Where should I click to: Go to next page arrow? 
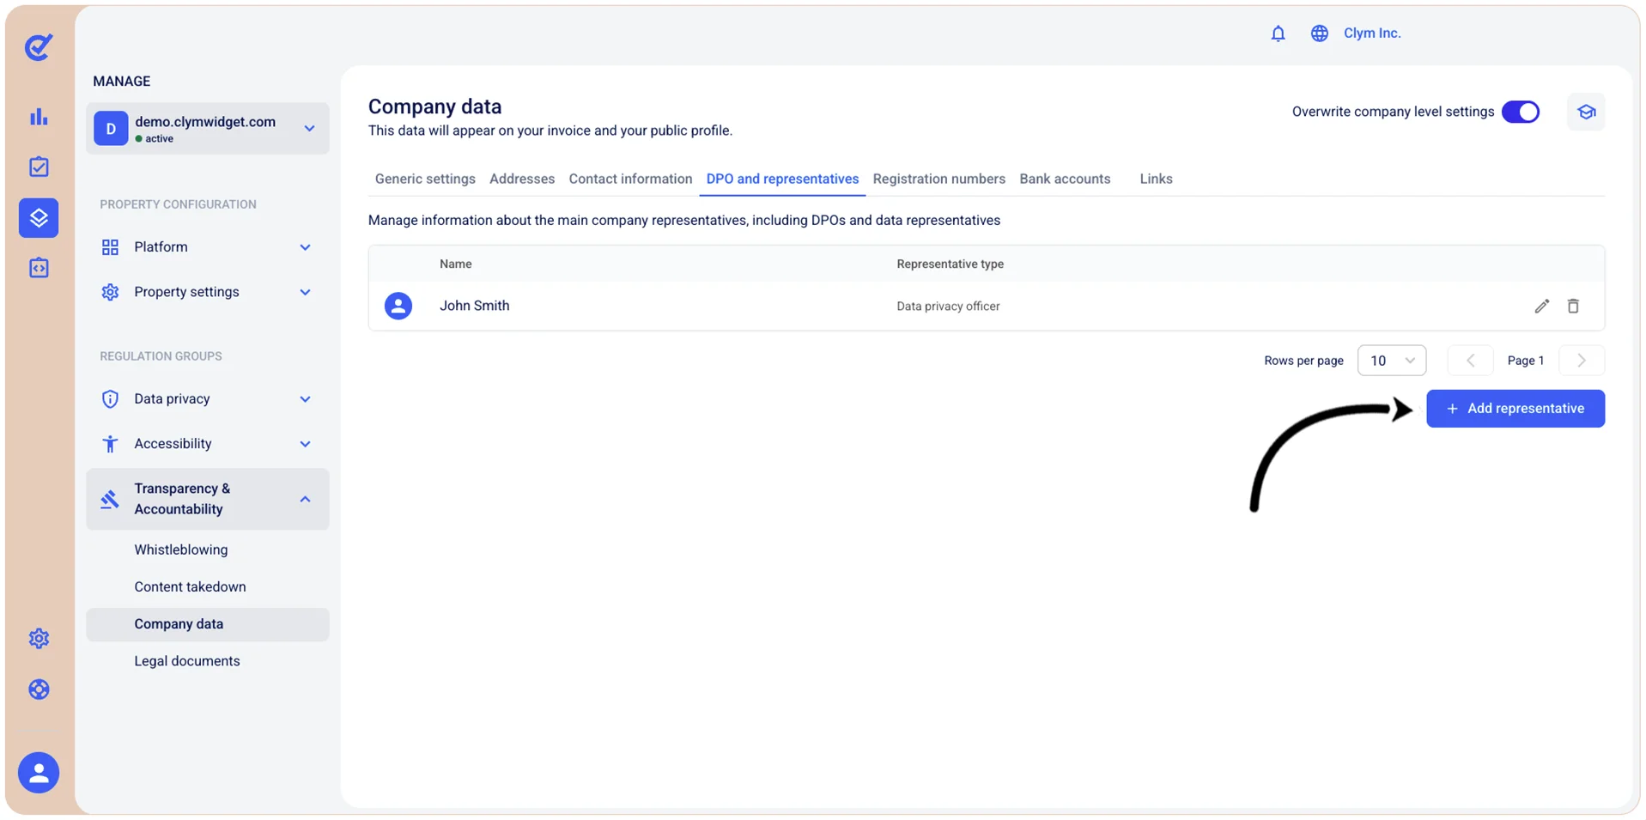(1581, 361)
